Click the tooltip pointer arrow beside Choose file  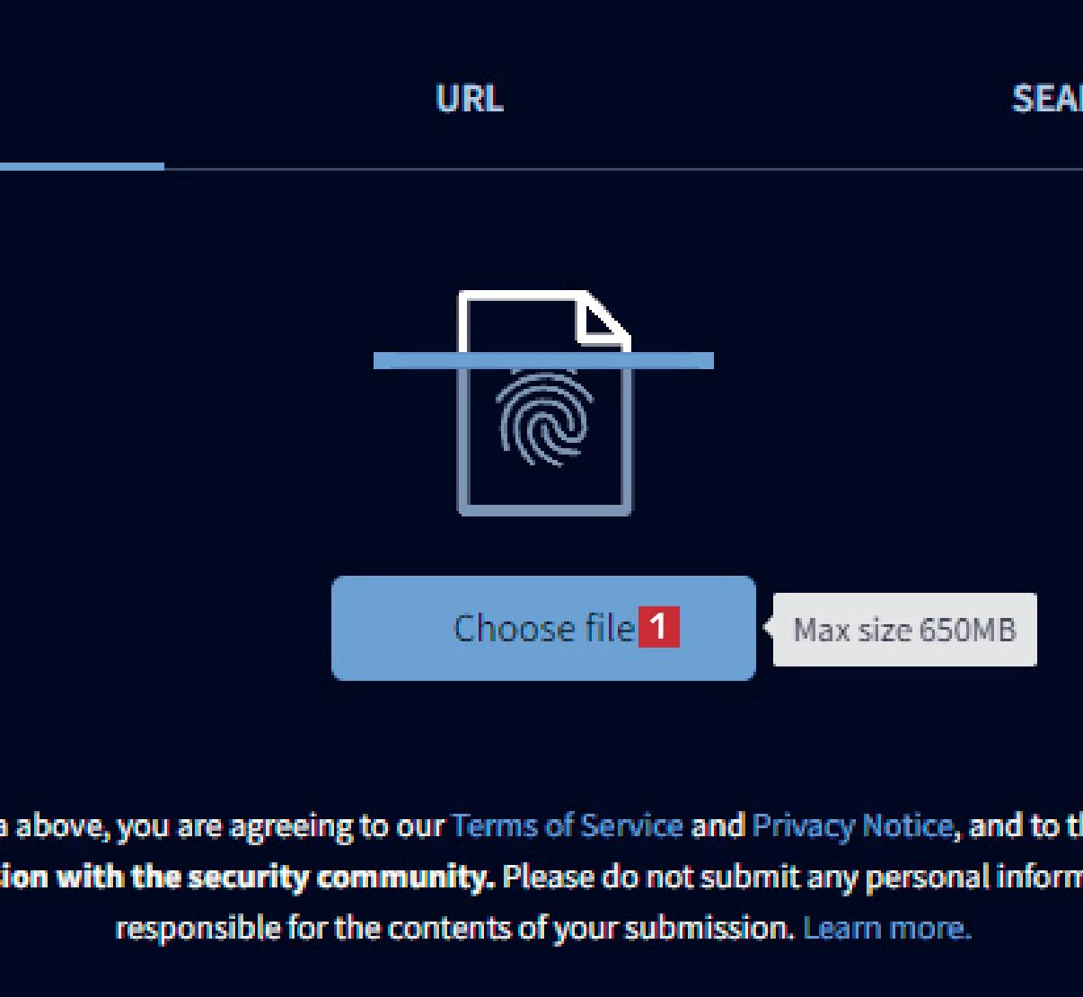[x=768, y=628]
